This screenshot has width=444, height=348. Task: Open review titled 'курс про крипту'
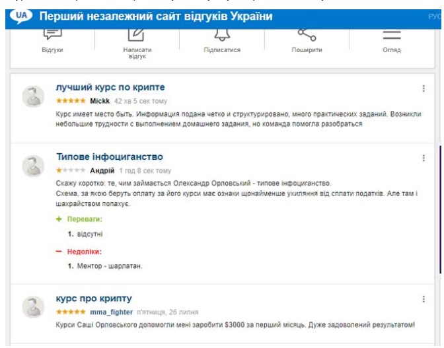tap(94, 298)
